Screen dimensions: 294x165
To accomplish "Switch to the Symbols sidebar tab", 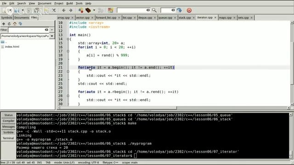I will tap(6, 17).
